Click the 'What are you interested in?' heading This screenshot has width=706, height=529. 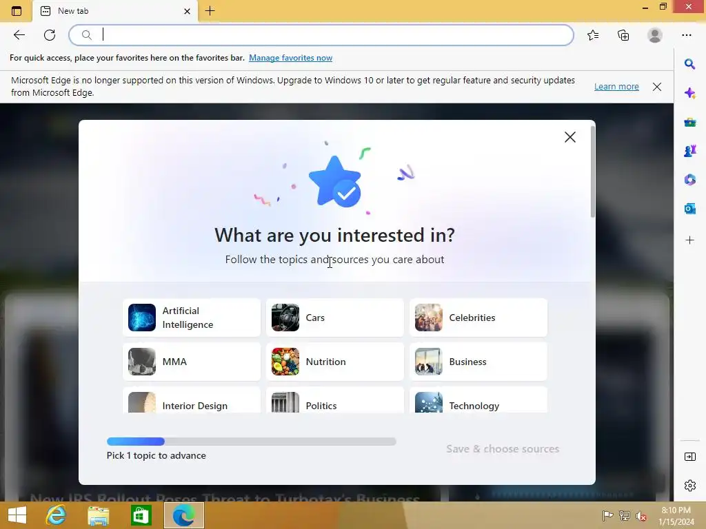334,235
